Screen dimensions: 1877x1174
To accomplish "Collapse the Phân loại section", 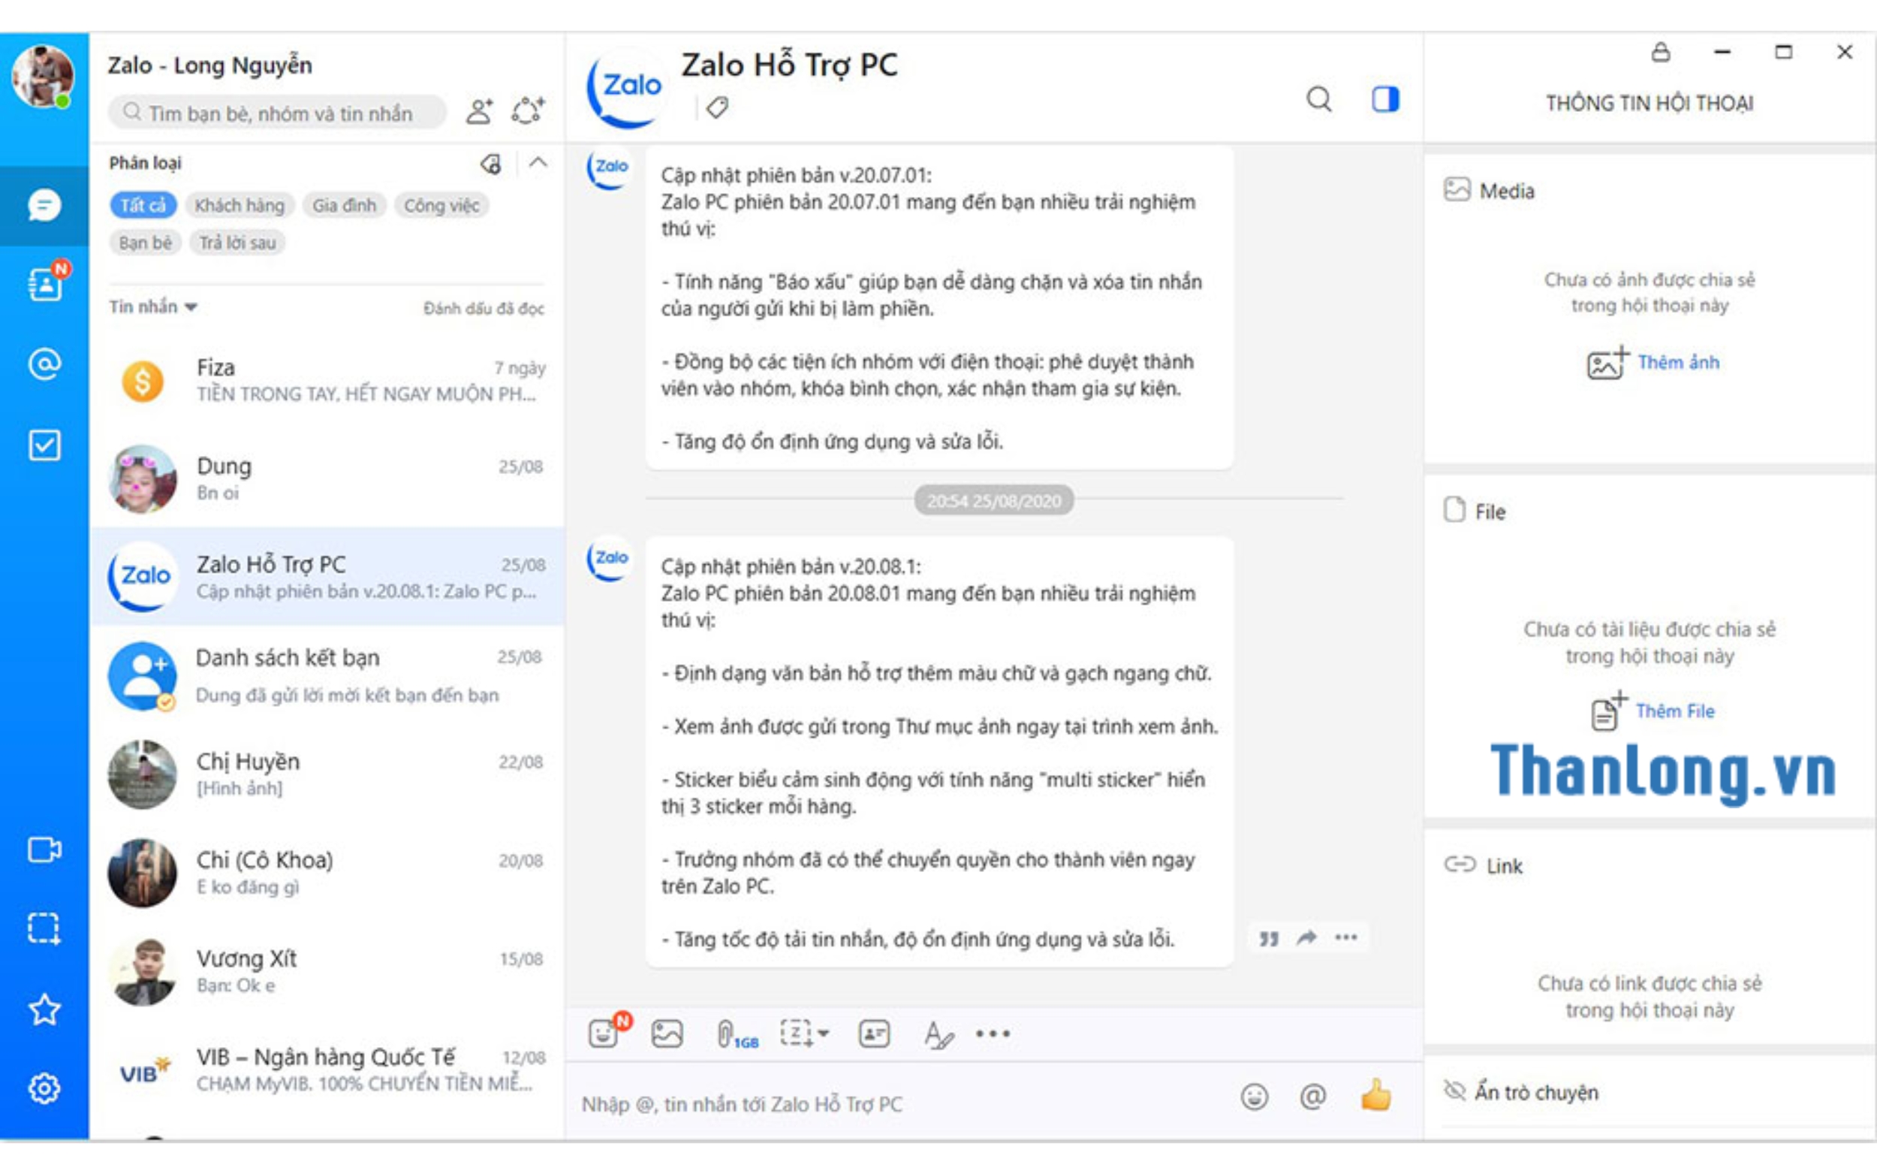I will point(538,163).
